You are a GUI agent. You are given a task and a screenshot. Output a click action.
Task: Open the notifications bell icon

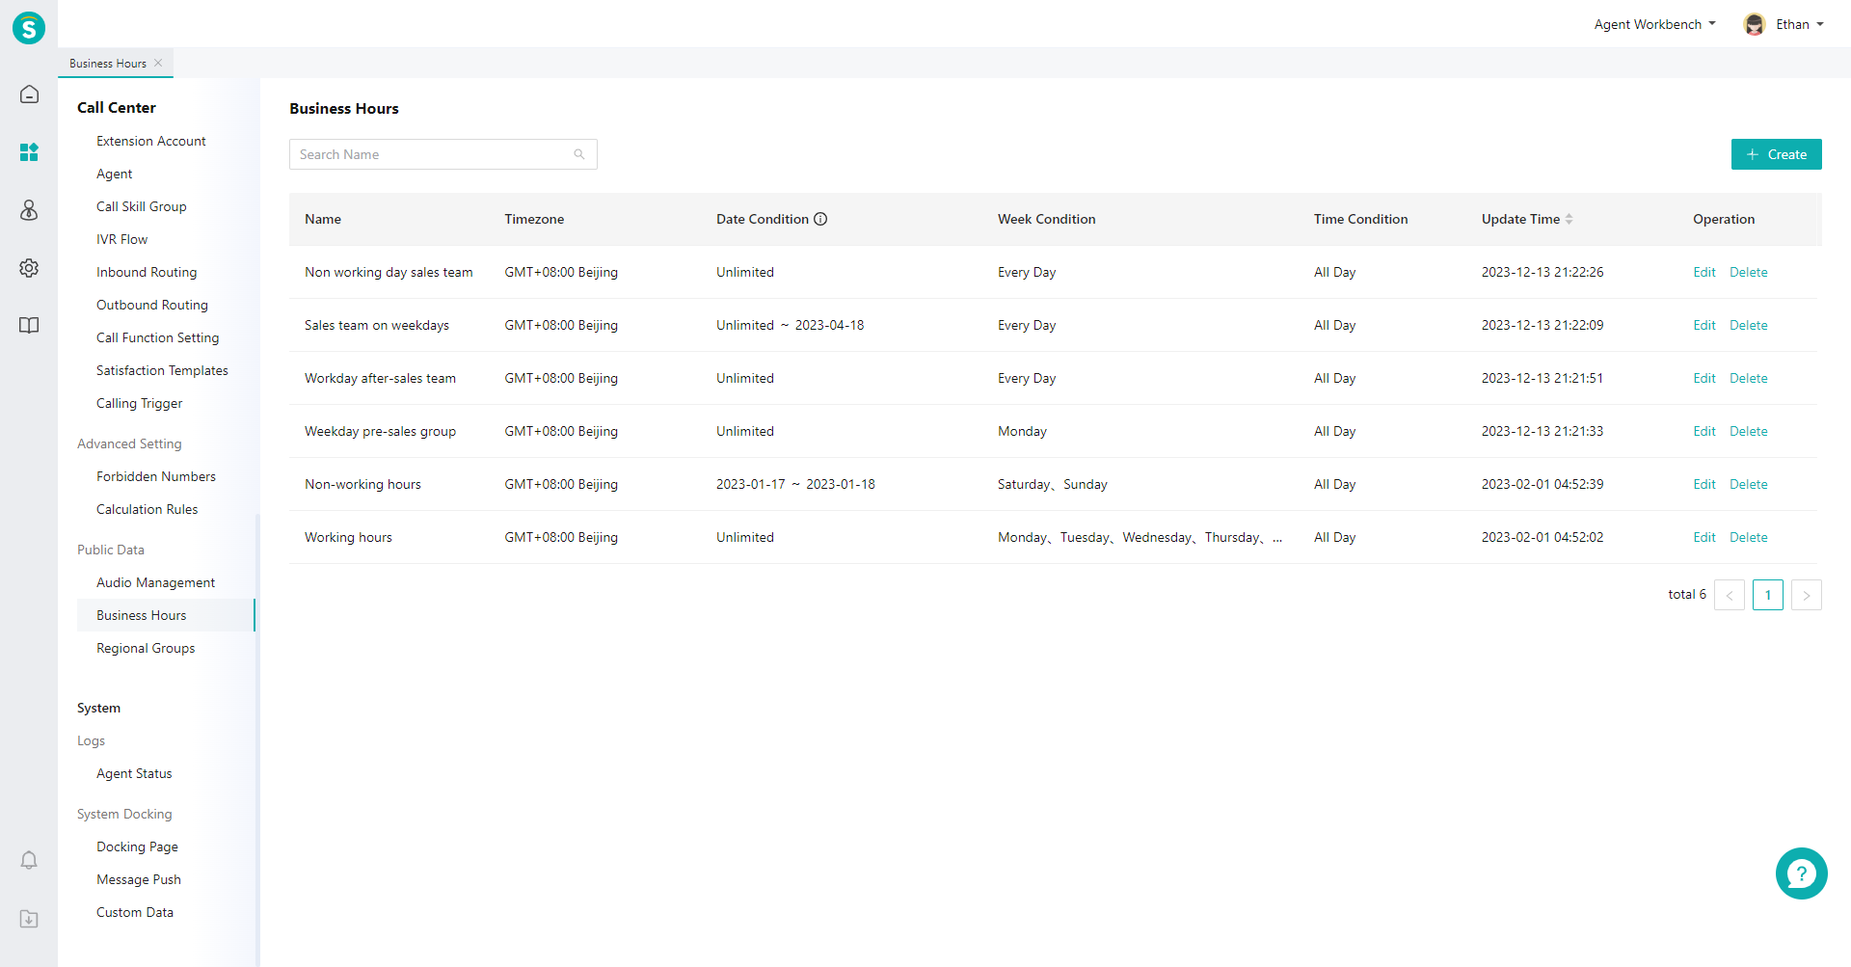(x=29, y=860)
